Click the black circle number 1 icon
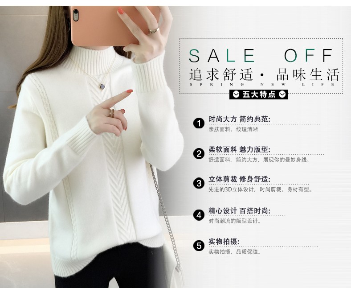The height and width of the screenshot is (288, 351). [x=199, y=123]
